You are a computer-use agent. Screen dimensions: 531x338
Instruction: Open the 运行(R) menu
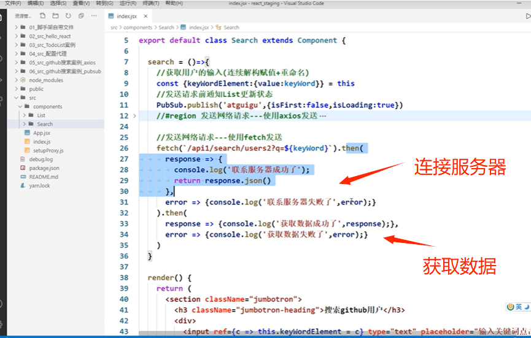pyautogui.click(x=128, y=3)
